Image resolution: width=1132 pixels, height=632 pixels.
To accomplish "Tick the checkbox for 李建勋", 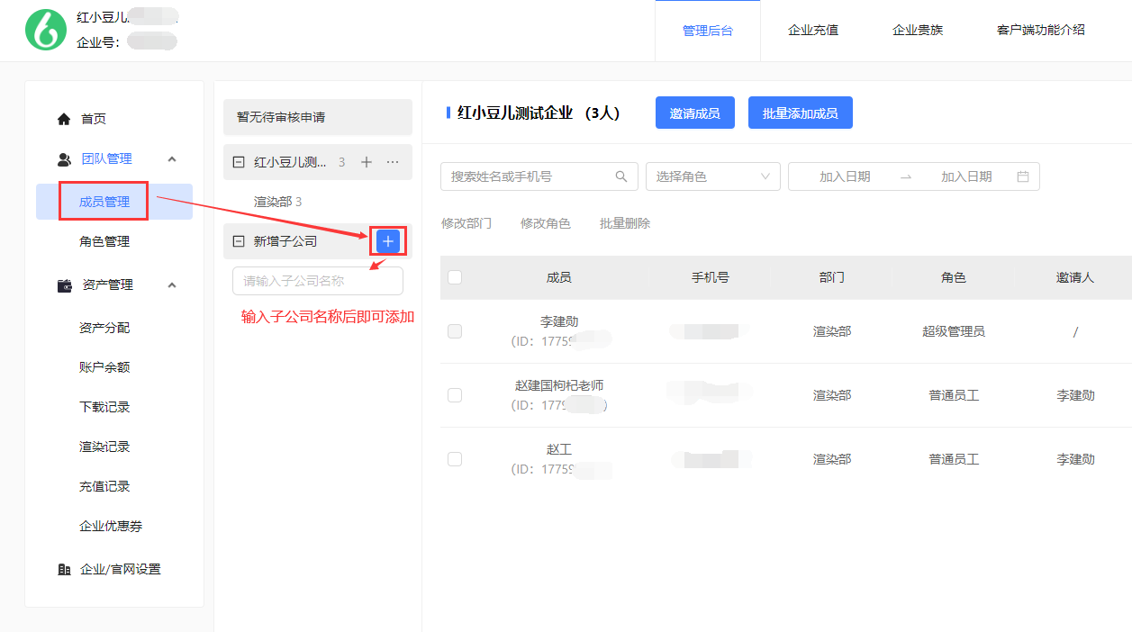I will click(x=455, y=331).
